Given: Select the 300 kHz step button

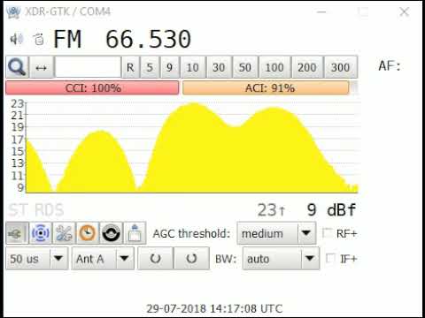Looking at the screenshot, I should pos(340,67).
